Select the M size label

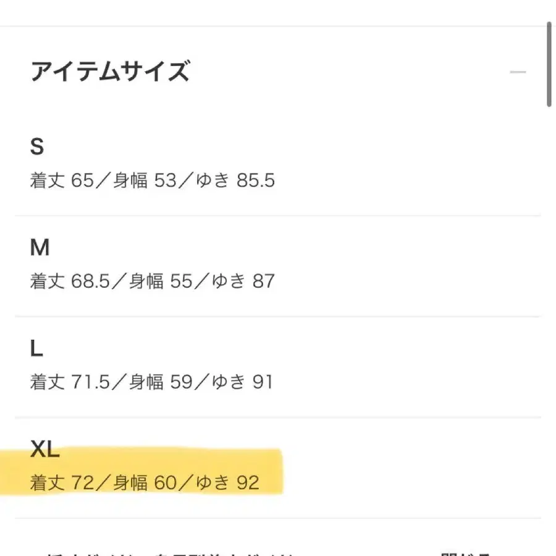(x=40, y=247)
